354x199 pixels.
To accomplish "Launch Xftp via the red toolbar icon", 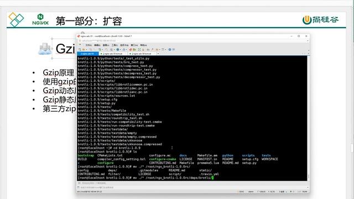I will tap(131, 49).
